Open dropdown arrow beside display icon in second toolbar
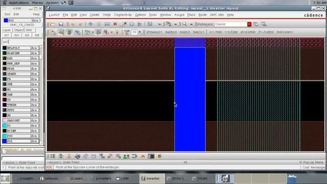This screenshot has width=327, height=184. click(x=93, y=32)
